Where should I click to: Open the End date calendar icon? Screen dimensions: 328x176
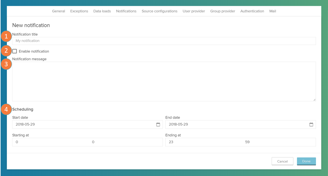[x=311, y=125]
